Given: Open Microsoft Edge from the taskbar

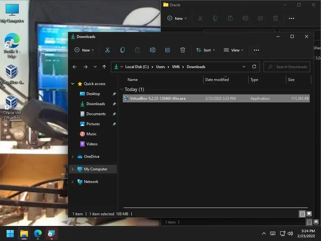Looking at the screenshot, I should (x=38, y=233).
